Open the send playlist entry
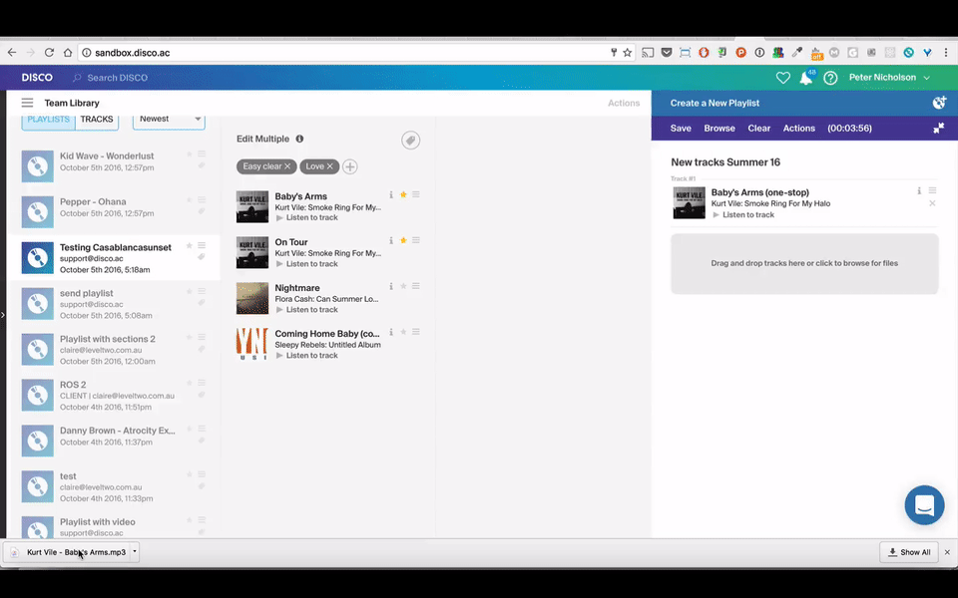Image resolution: width=958 pixels, height=598 pixels. tap(114, 303)
